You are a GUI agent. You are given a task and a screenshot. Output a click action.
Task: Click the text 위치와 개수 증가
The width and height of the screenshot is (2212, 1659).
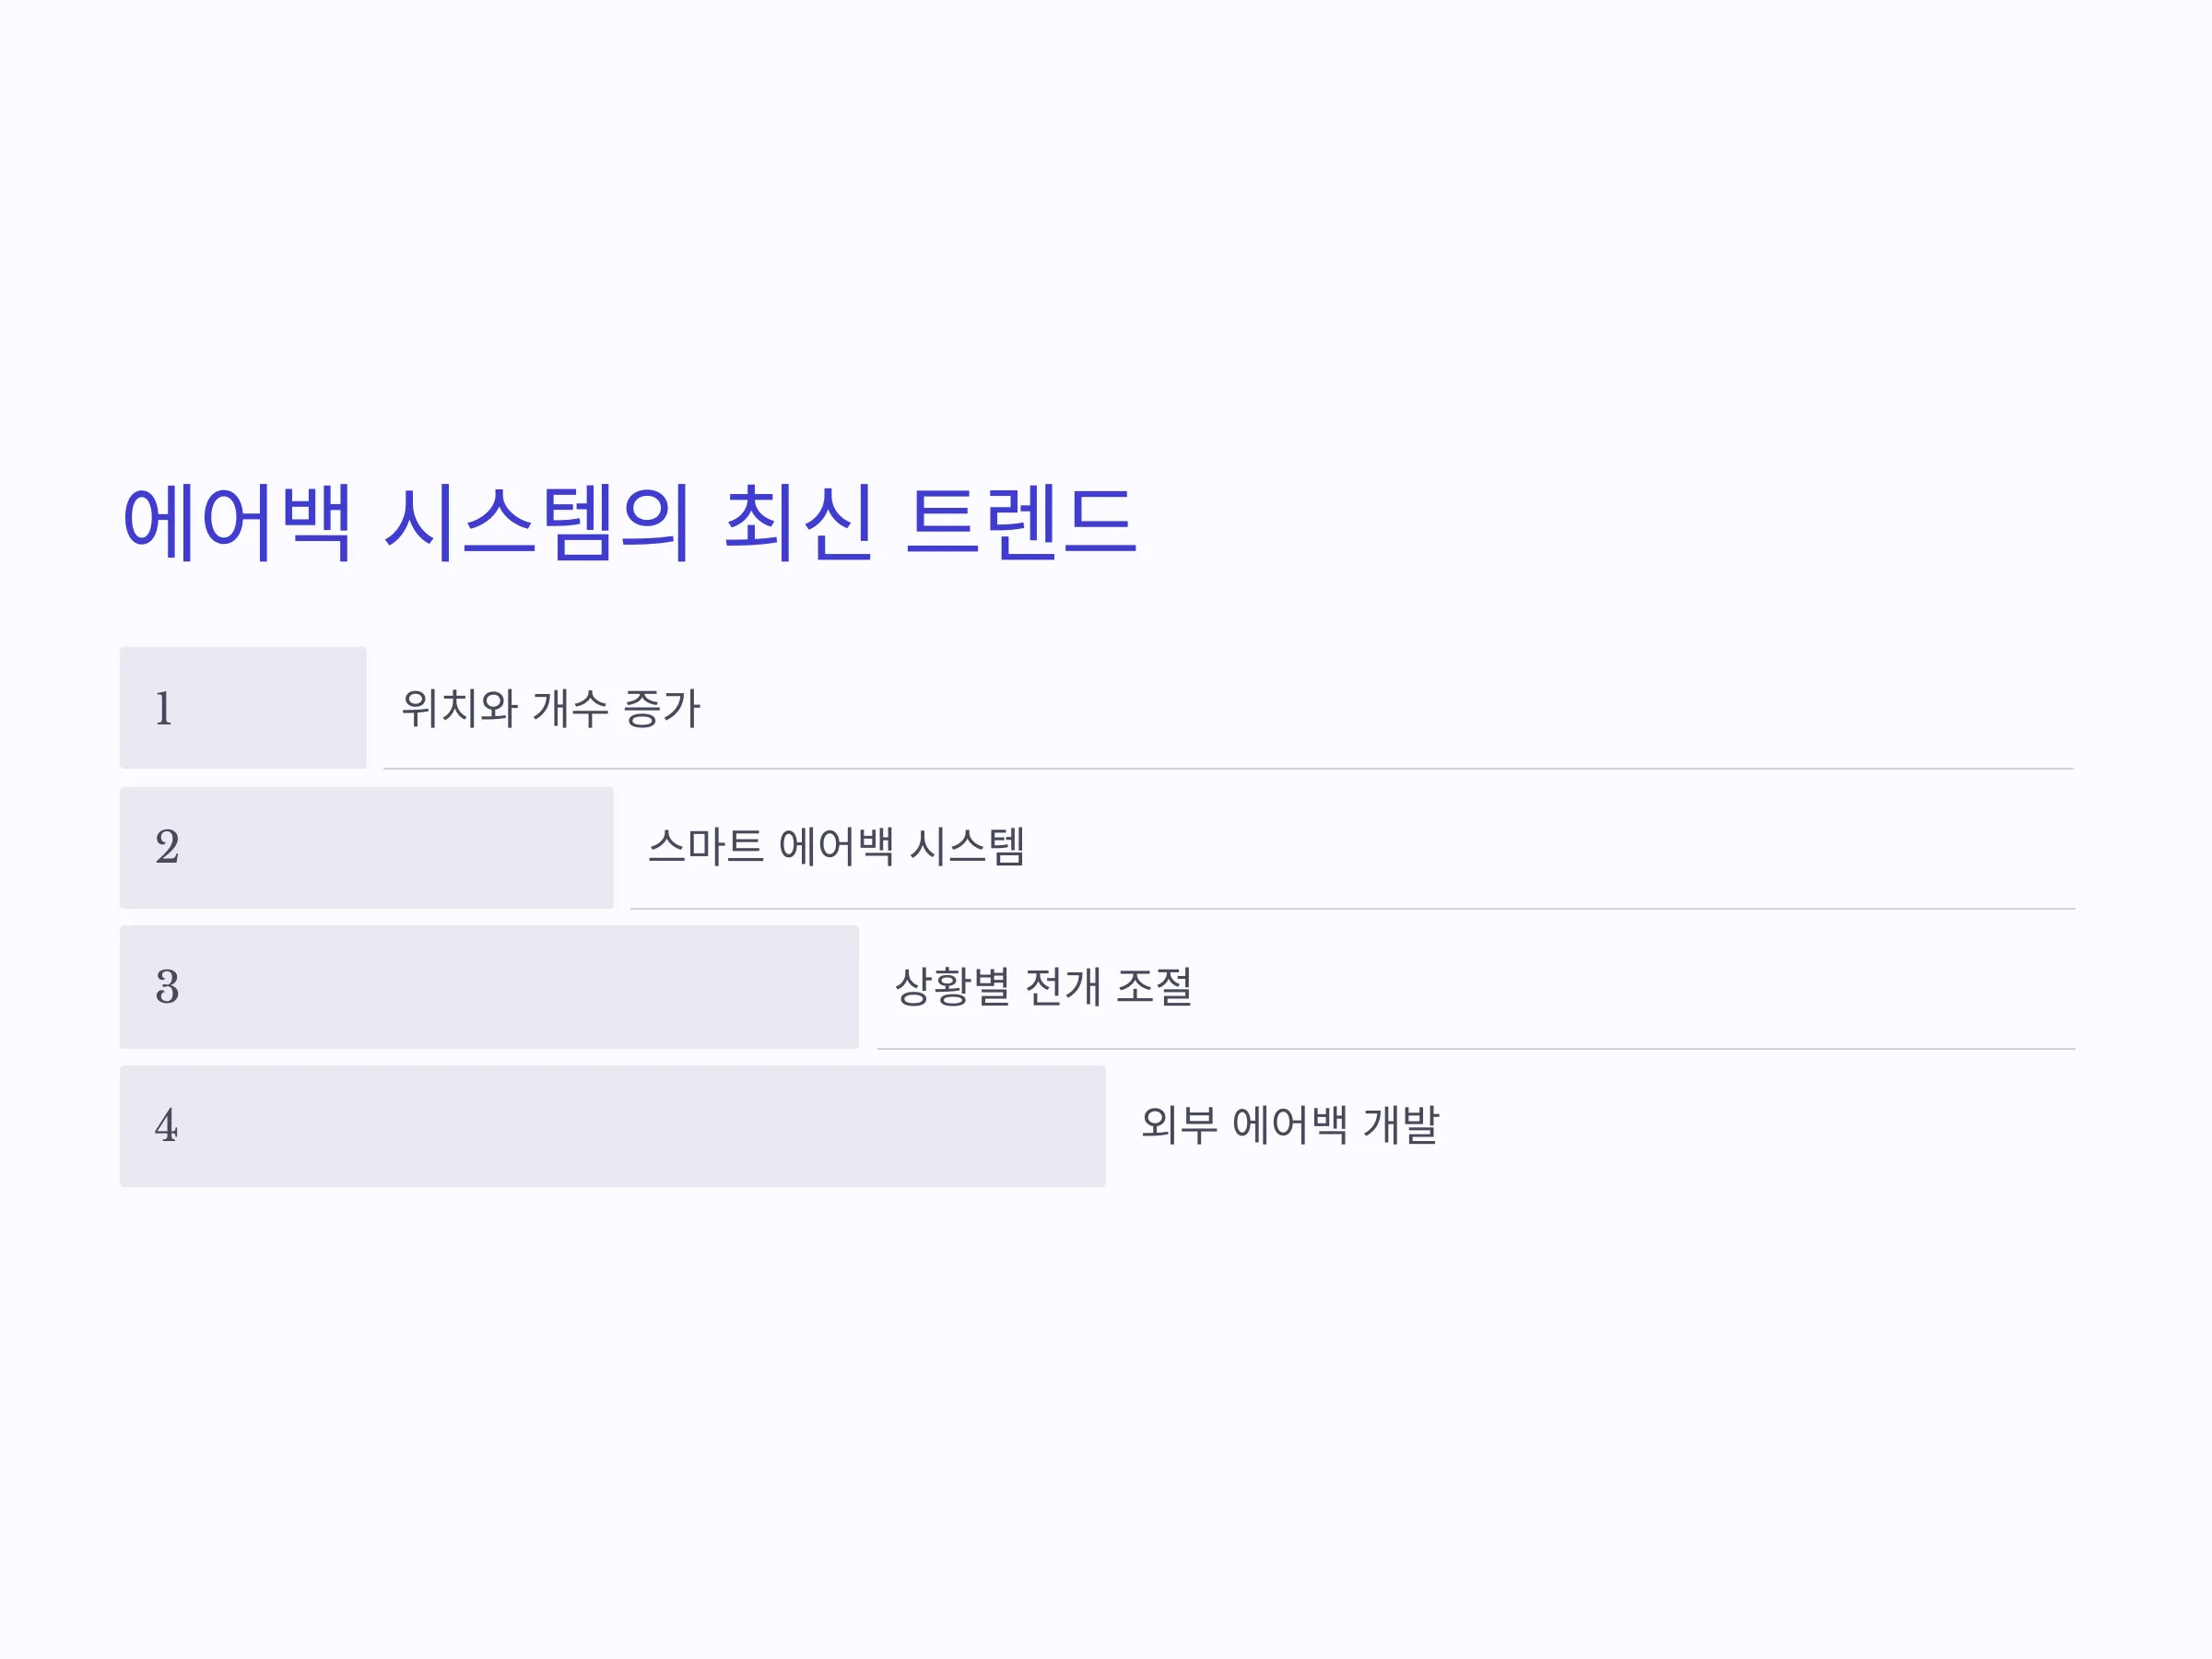tap(551, 709)
